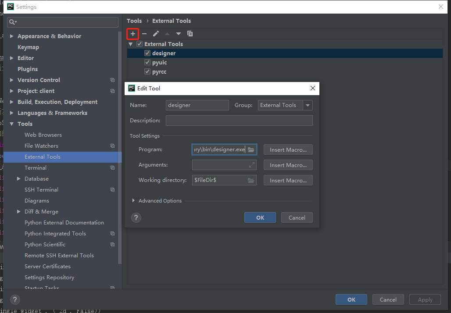Expand Build, Execution, Deployment node

tap(11, 102)
